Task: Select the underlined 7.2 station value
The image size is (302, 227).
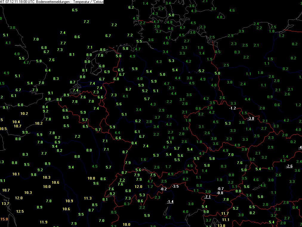Action: (x=122, y=180)
